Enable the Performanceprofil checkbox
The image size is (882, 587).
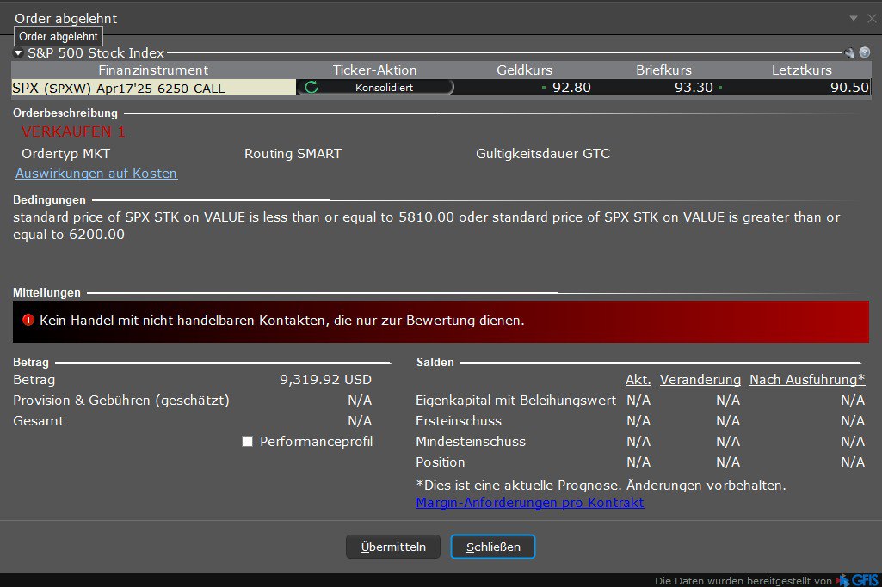tap(248, 442)
